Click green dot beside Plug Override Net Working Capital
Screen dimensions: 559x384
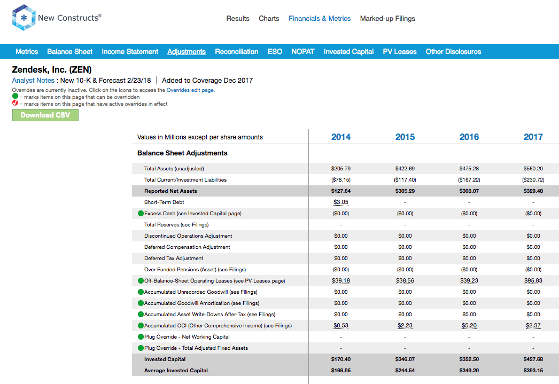coord(141,337)
